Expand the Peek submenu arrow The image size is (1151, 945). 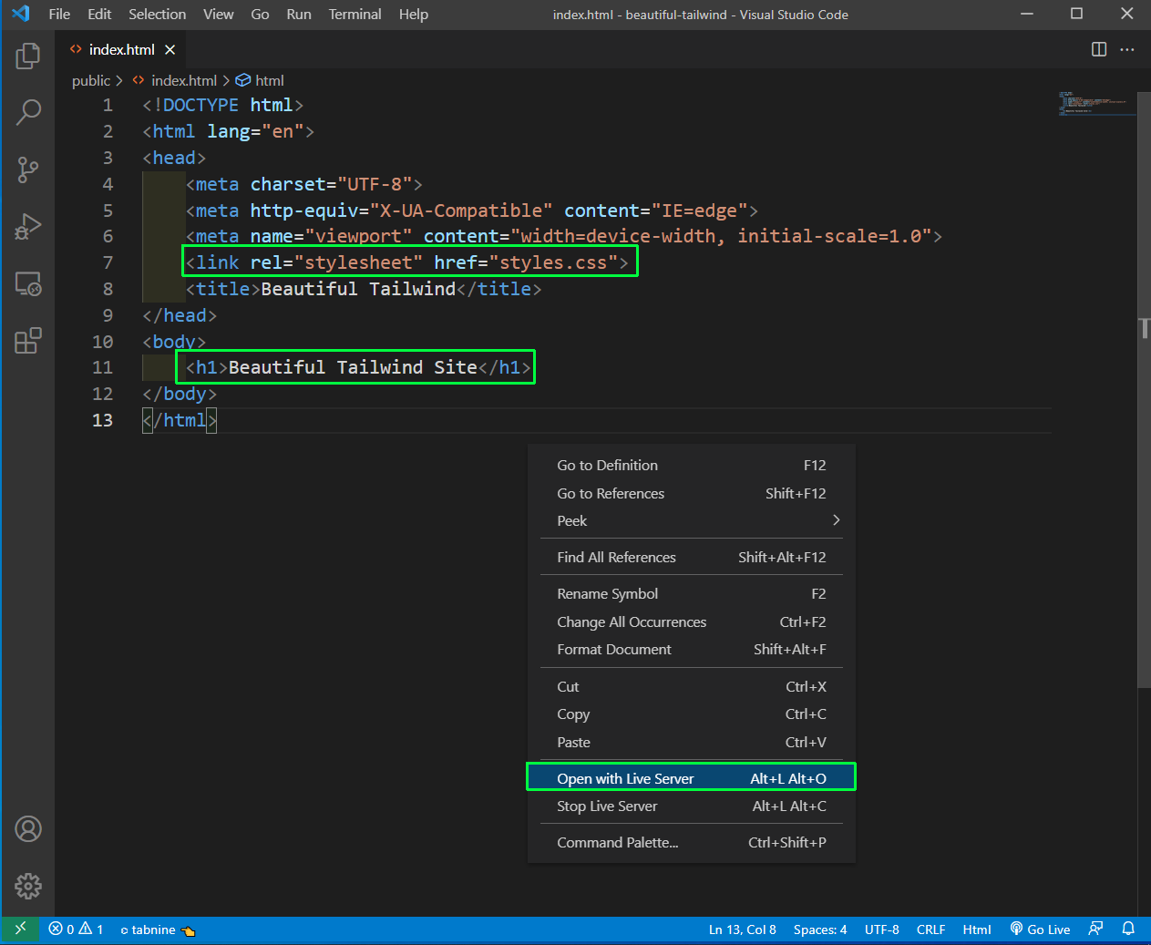836,520
